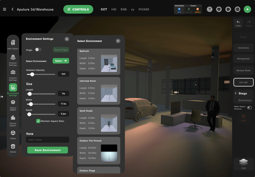
Task: Switch to the HSI color tab
Action: pos(114,9)
